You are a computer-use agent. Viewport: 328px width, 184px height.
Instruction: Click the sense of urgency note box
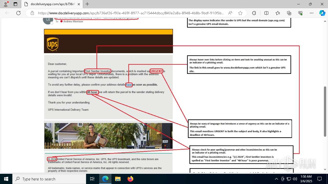[x=240, y=129]
